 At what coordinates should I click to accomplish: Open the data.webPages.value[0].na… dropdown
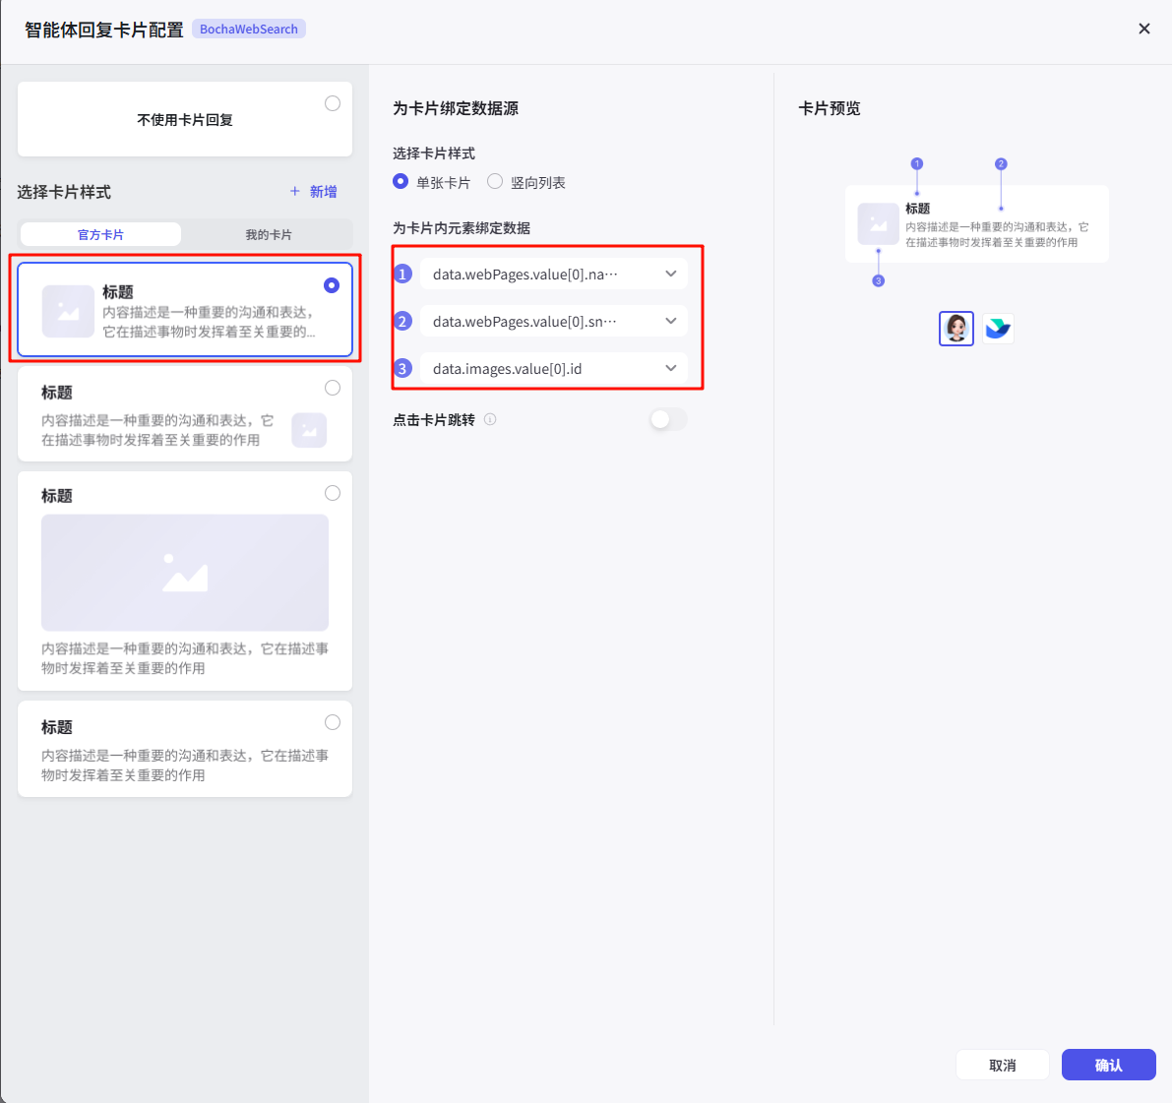(553, 274)
